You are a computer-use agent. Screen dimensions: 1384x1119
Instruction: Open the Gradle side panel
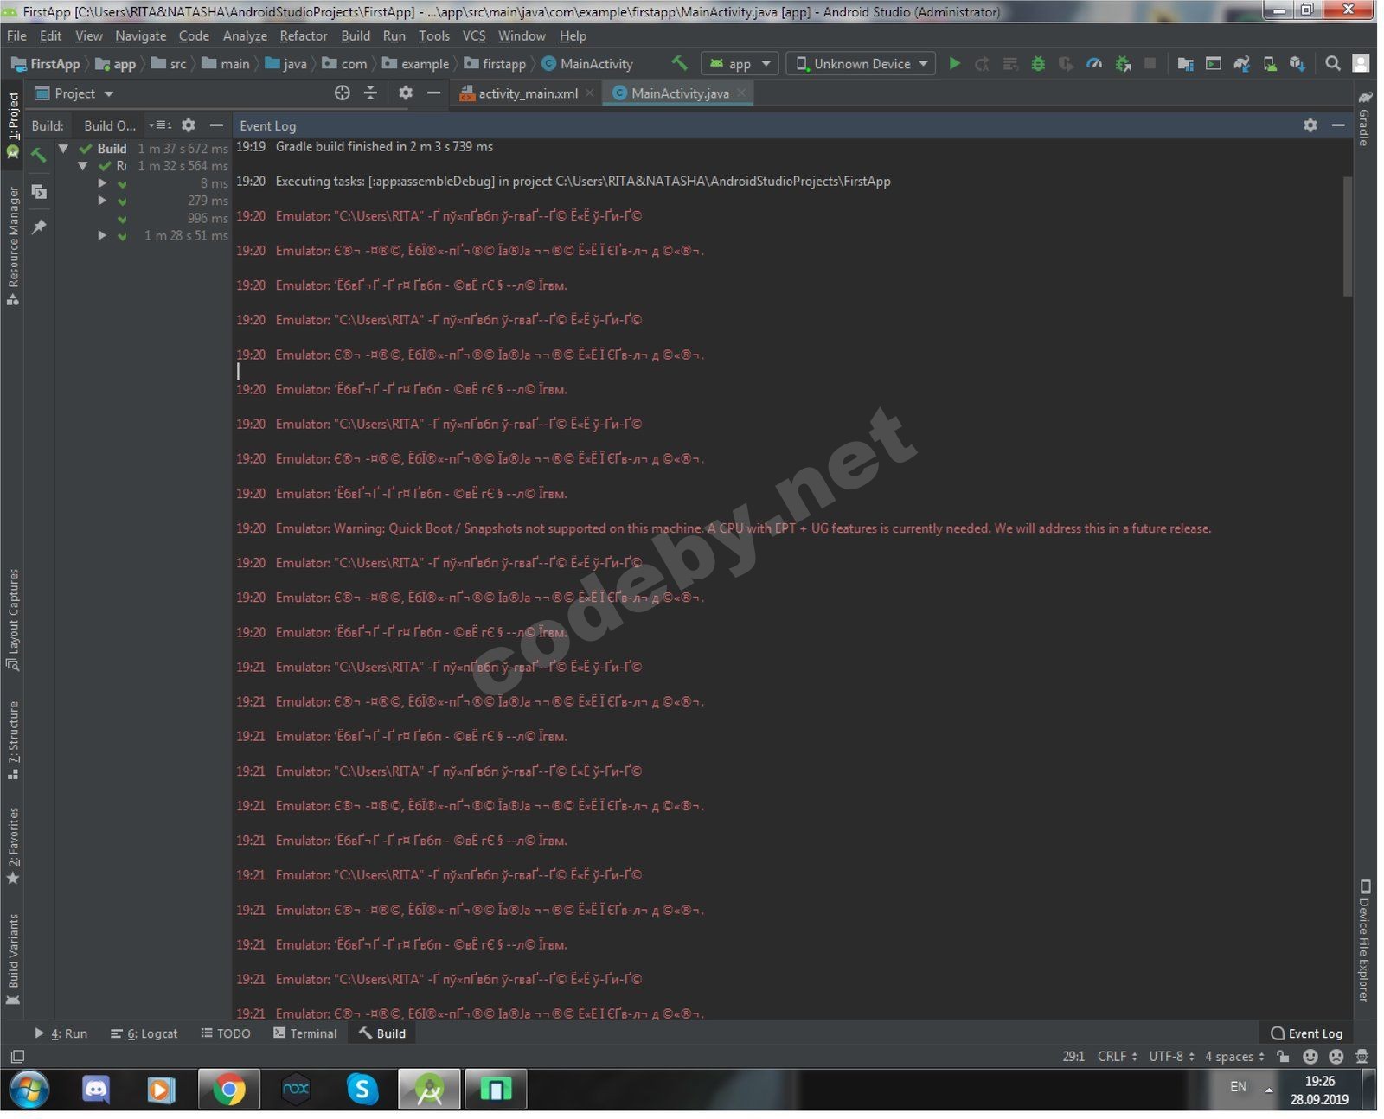point(1365,118)
